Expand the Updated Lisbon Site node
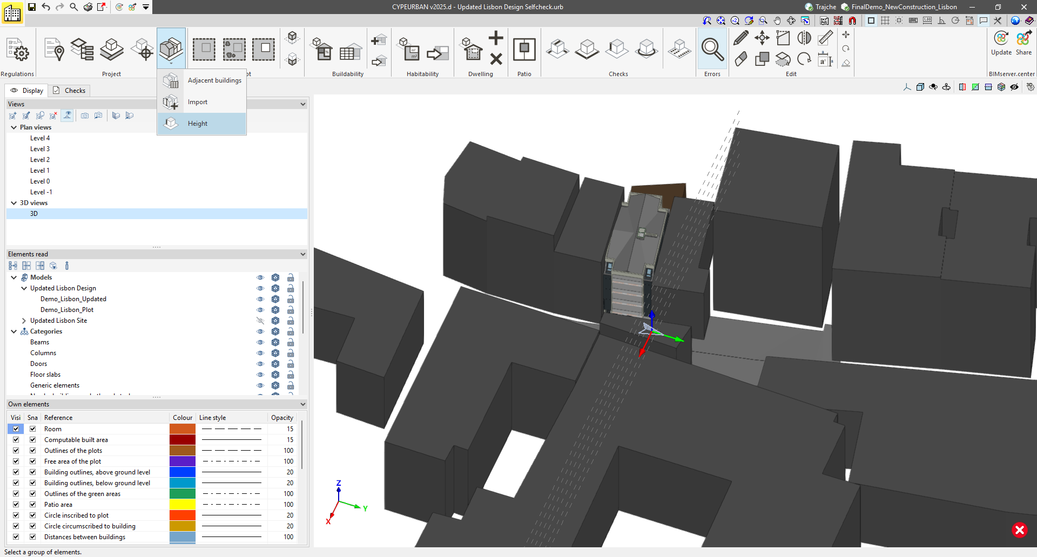This screenshot has width=1037, height=557. [24, 321]
